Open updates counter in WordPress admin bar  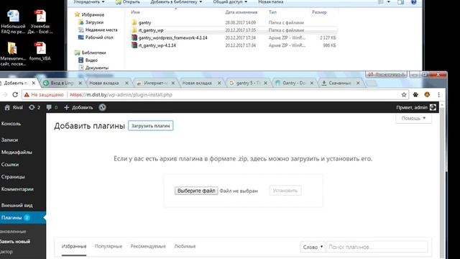pos(34,107)
